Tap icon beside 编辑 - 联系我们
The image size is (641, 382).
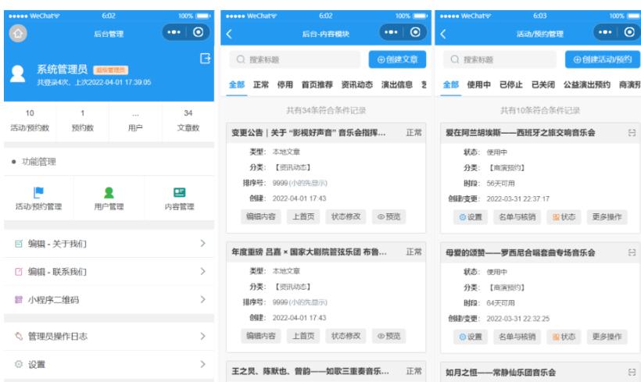(x=19, y=272)
